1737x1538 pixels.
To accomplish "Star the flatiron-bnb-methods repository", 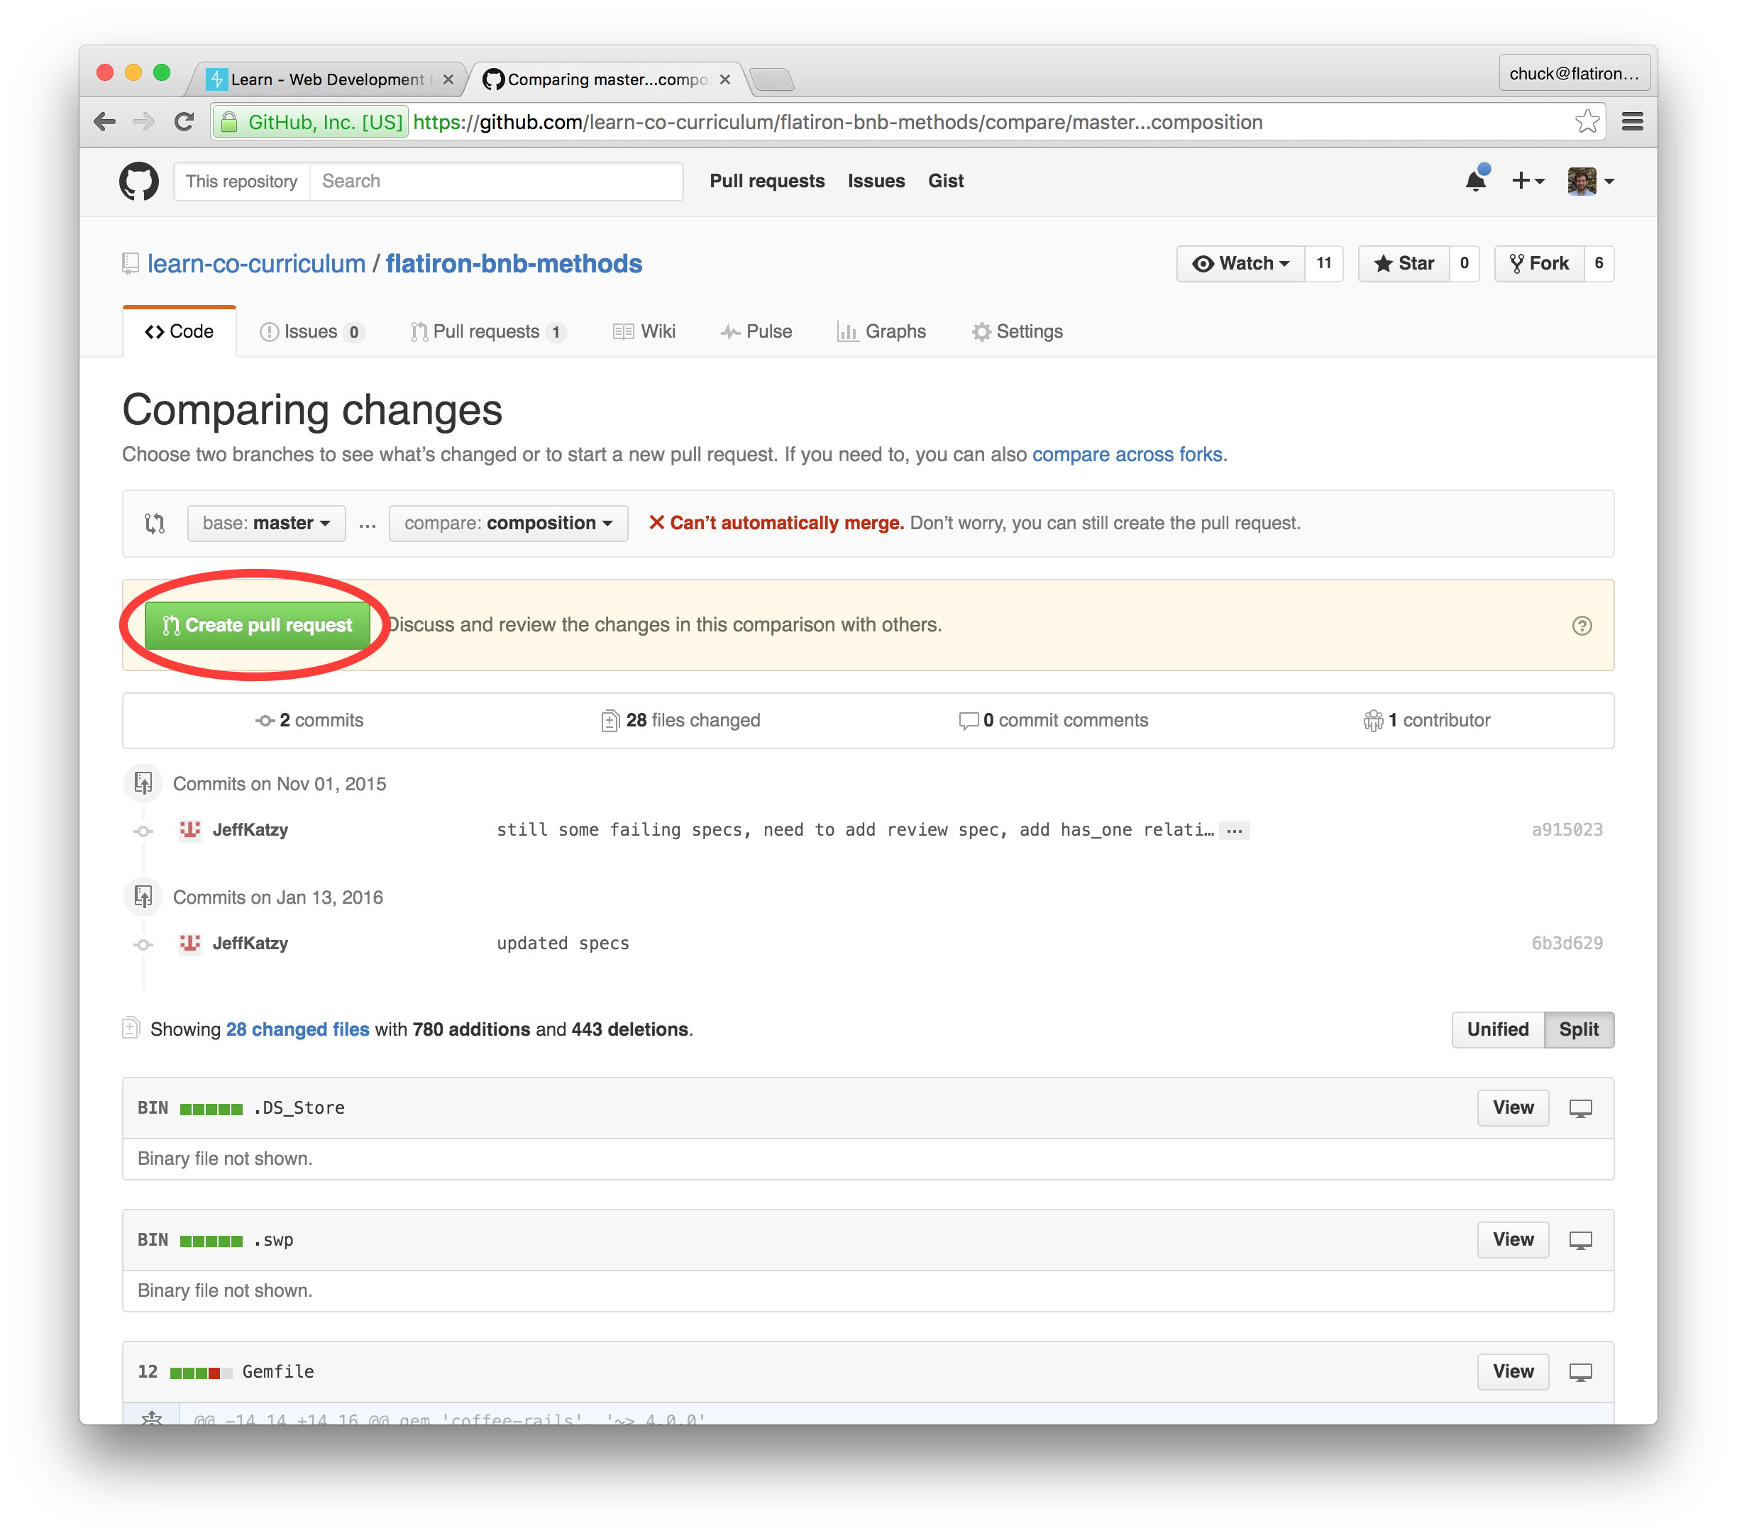I will coord(1404,263).
